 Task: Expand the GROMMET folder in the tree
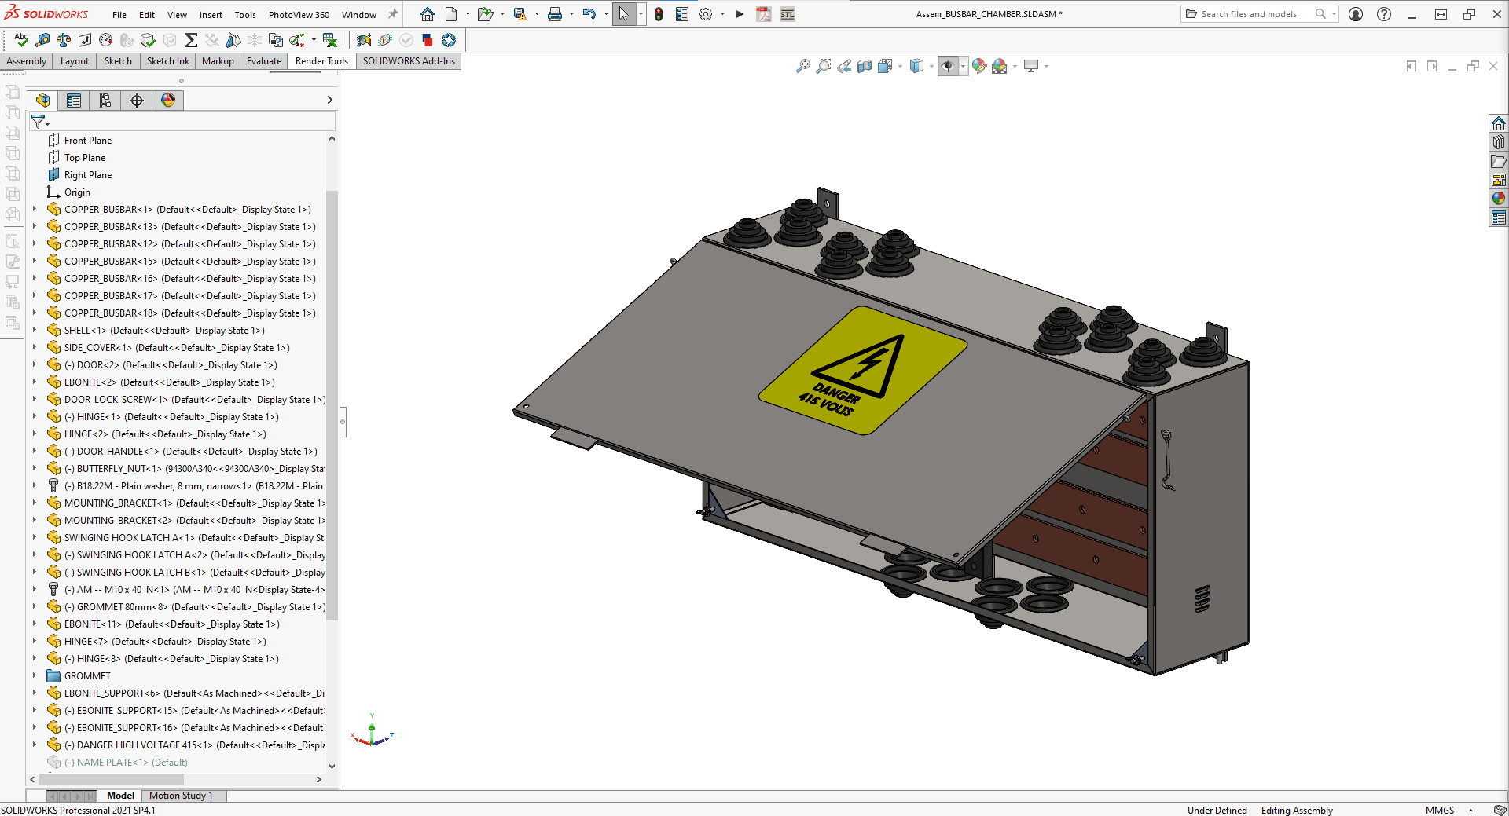pos(33,675)
